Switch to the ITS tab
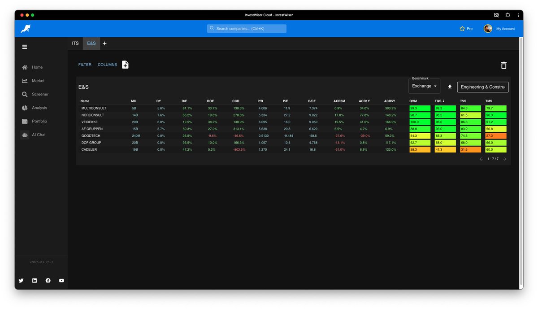 coord(75,44)
